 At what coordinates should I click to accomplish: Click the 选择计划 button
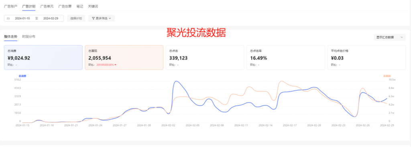point(76,18)
